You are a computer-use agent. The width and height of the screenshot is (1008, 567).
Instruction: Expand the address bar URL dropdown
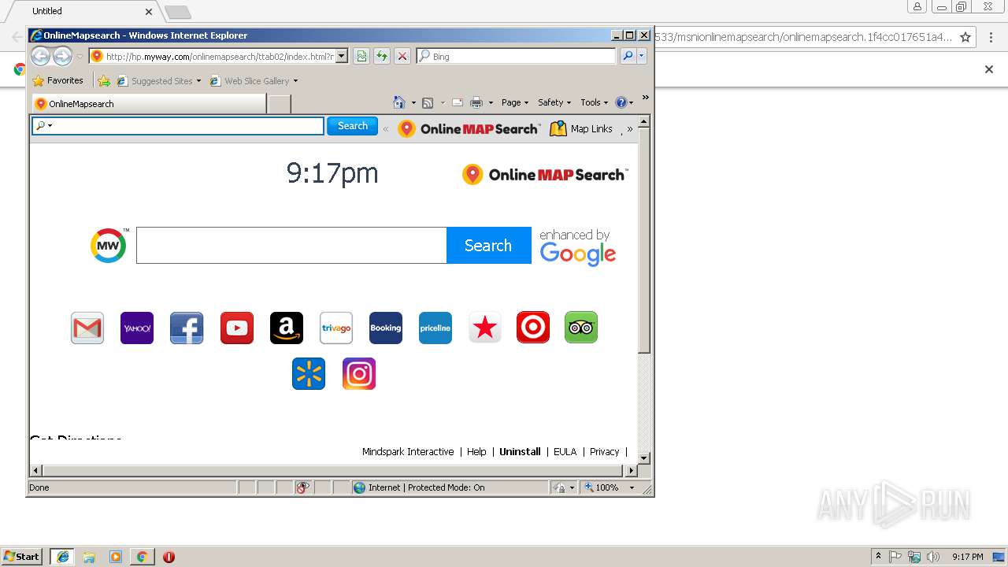point(342,56)
